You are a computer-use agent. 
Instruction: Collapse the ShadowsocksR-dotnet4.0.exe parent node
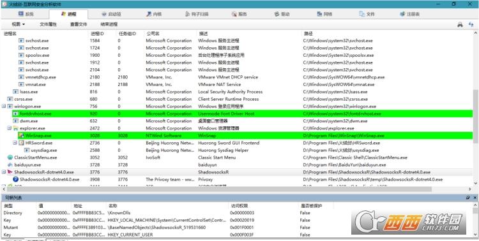click(4, 172)
